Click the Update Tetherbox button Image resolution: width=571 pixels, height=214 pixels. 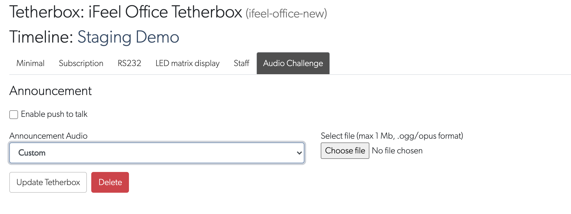tap(48, 182)
